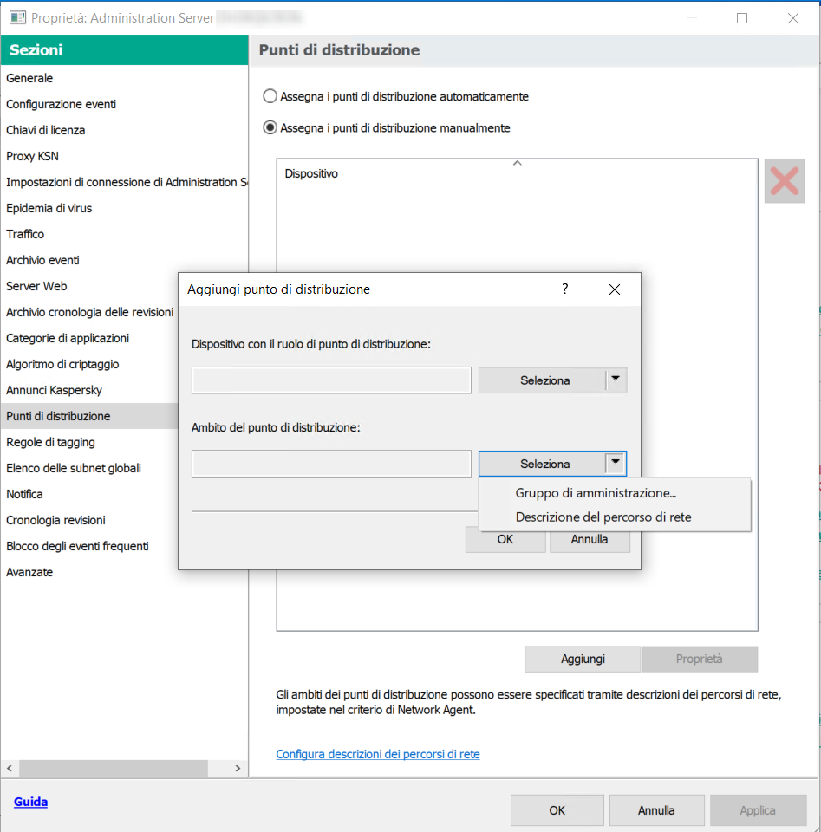This screenshot has height=832, width=821.
Task: Close the Proprietà Administration Server window
Action: point(793,18)
